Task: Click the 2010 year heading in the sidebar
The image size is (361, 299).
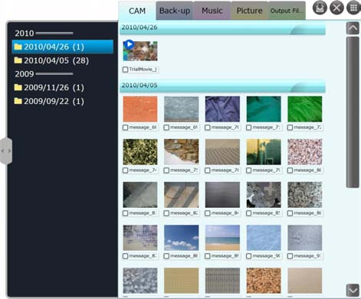Action: (25, 33)
